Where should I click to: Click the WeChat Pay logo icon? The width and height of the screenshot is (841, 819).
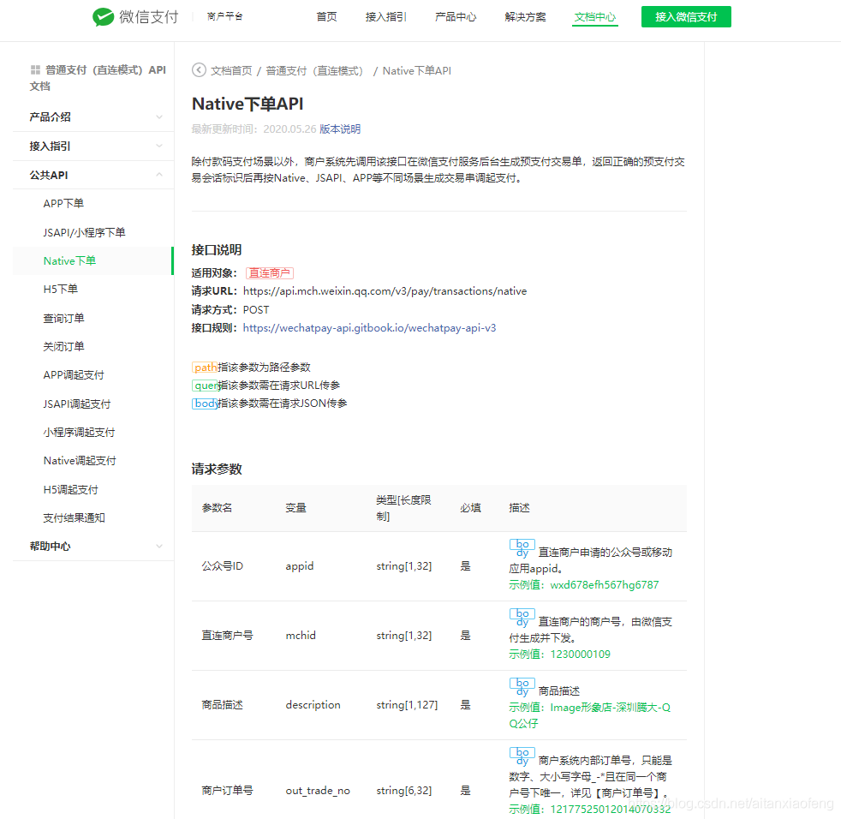[x=104, y=15]
